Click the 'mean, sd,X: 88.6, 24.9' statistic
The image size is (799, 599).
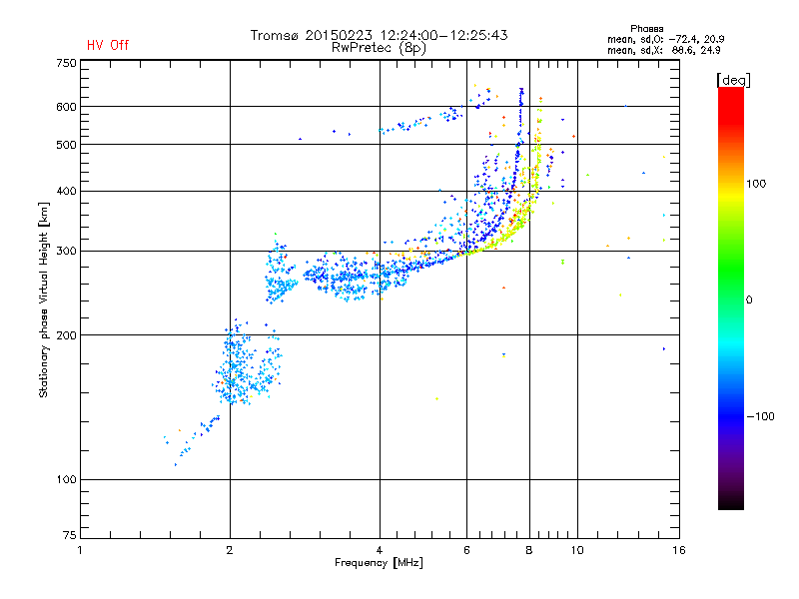click(x=663, y=51)
